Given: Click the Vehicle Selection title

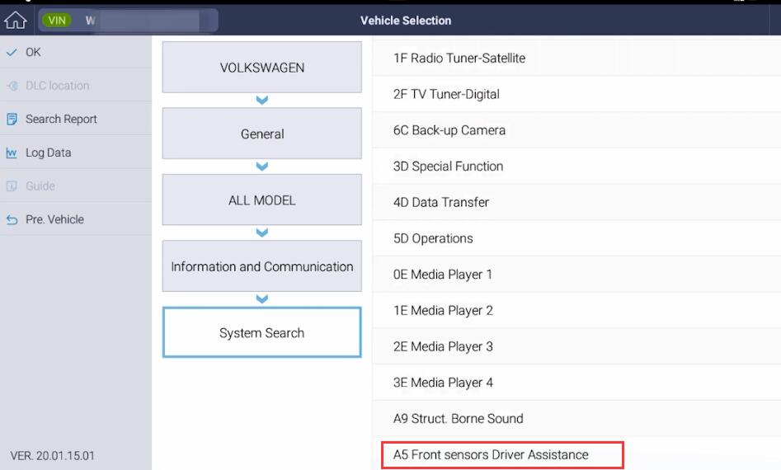Looking at the screenshot, I should click(x=406, y=21).
